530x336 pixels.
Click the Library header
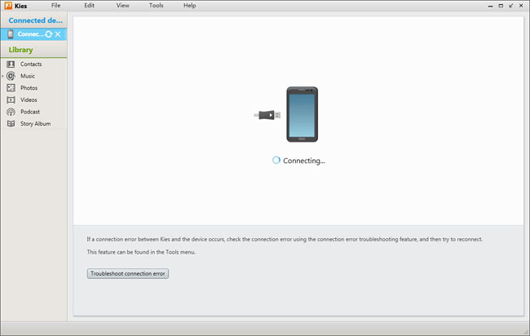coord(20,50)
